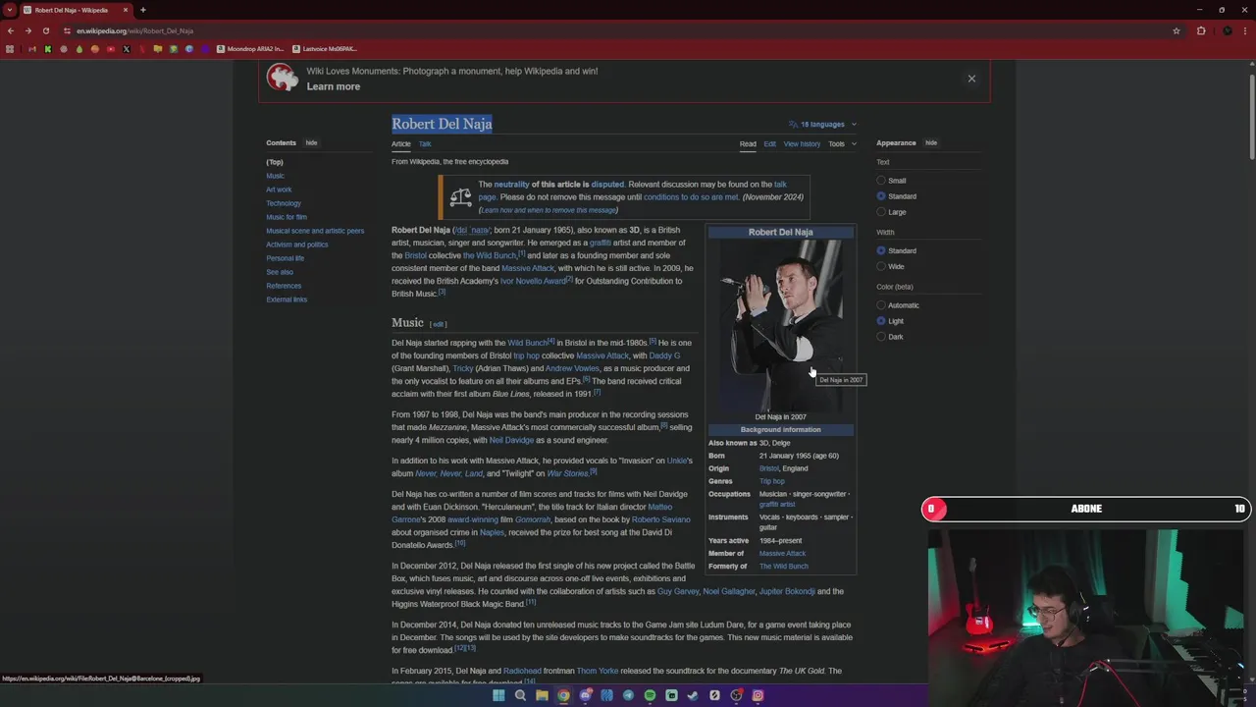Reload the page with the refresh icon
Image resolution: width=1256 pixels, height=707 pixels.
click(x=47, y=30)
